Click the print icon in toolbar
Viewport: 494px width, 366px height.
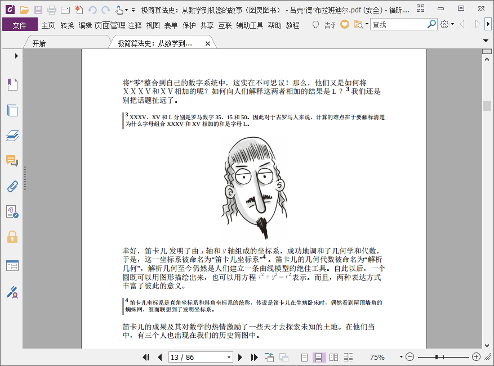52,10
